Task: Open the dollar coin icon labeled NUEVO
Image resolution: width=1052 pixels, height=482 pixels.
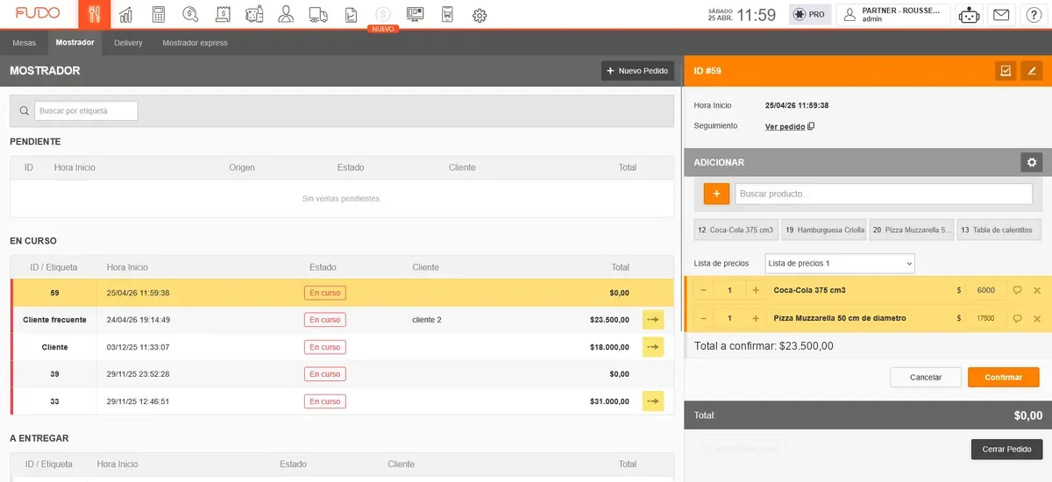Action: coord(383,15)
